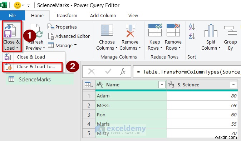The image size is (241, 141).
Task: Select row number 3 header
Action: [89, 115]
